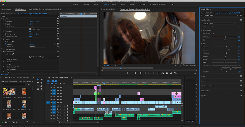Select the Type tool
This screenshot has width=245, height=127.
point(42,89)
